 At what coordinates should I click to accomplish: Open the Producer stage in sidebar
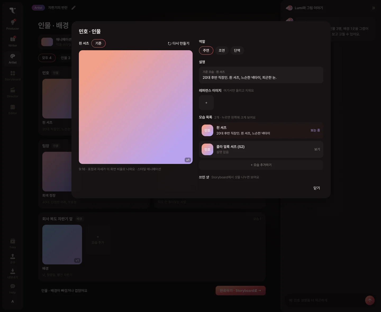(x=12, y=25)
